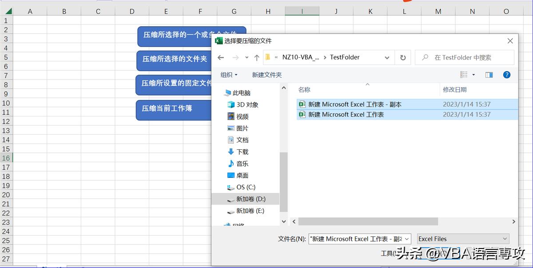The image size is (533, 268).
Task: Select 新建 Microsoft Excel 工作表 in file list
Action: pos(346,114)
